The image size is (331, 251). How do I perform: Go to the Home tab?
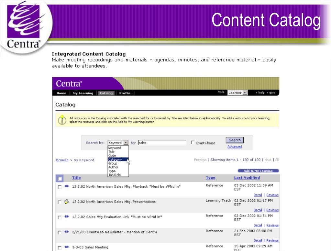tap(61, 93)
